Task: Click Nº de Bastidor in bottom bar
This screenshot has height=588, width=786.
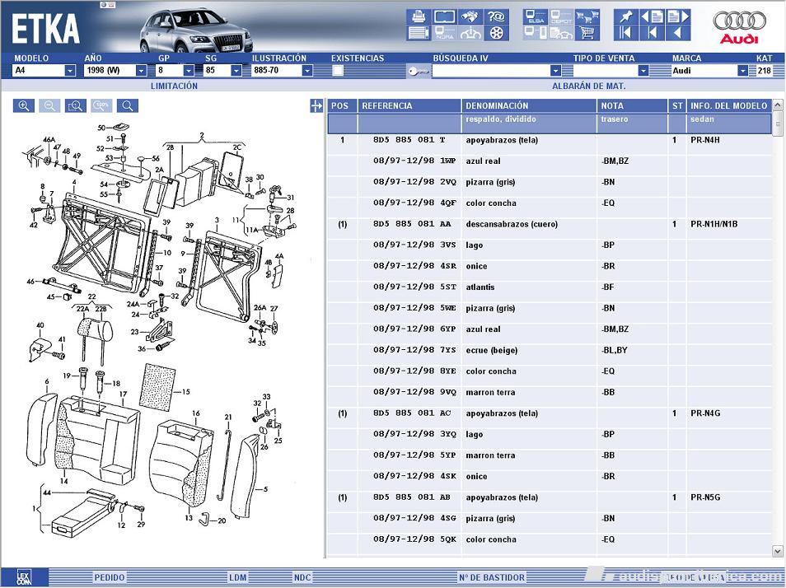Action: [x=492, y=577]
